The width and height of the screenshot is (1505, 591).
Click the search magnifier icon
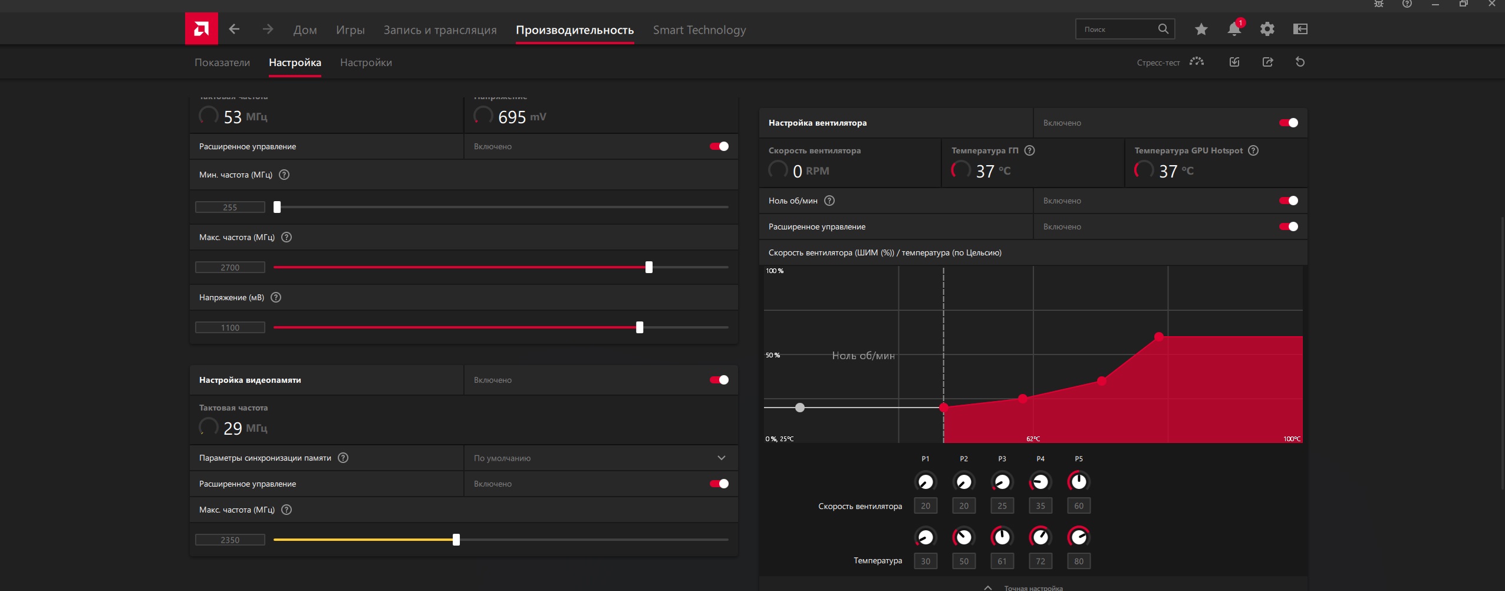pos(1162,29)
